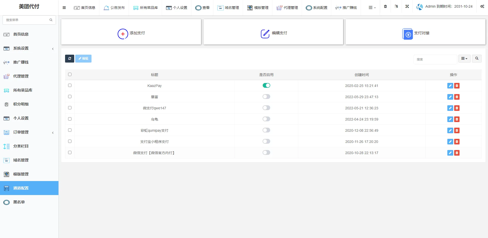This screenshot has width=488, height=238.
Task: Open settings gears icon at top right
Action: click(482, 7)
